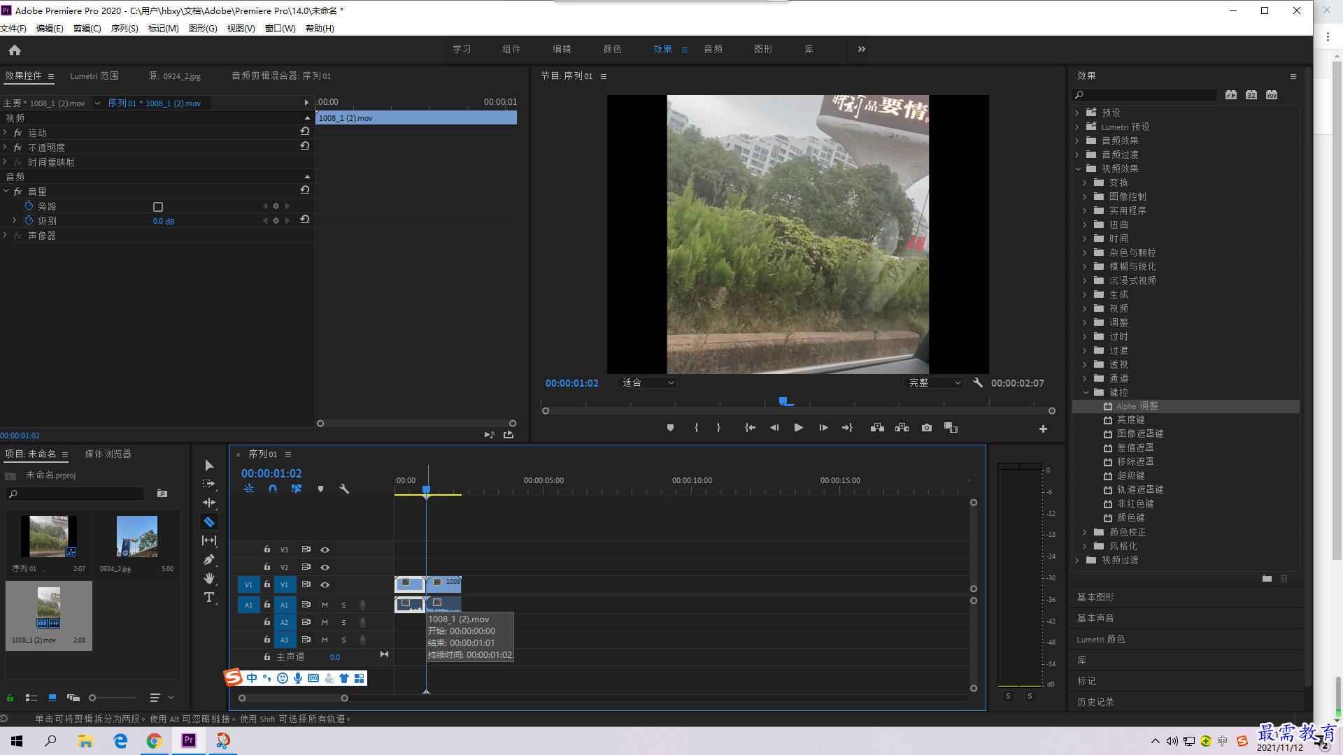Screen dimensions: 1343x755
Task: Select the Slip tool
Action: click(209, 540)
